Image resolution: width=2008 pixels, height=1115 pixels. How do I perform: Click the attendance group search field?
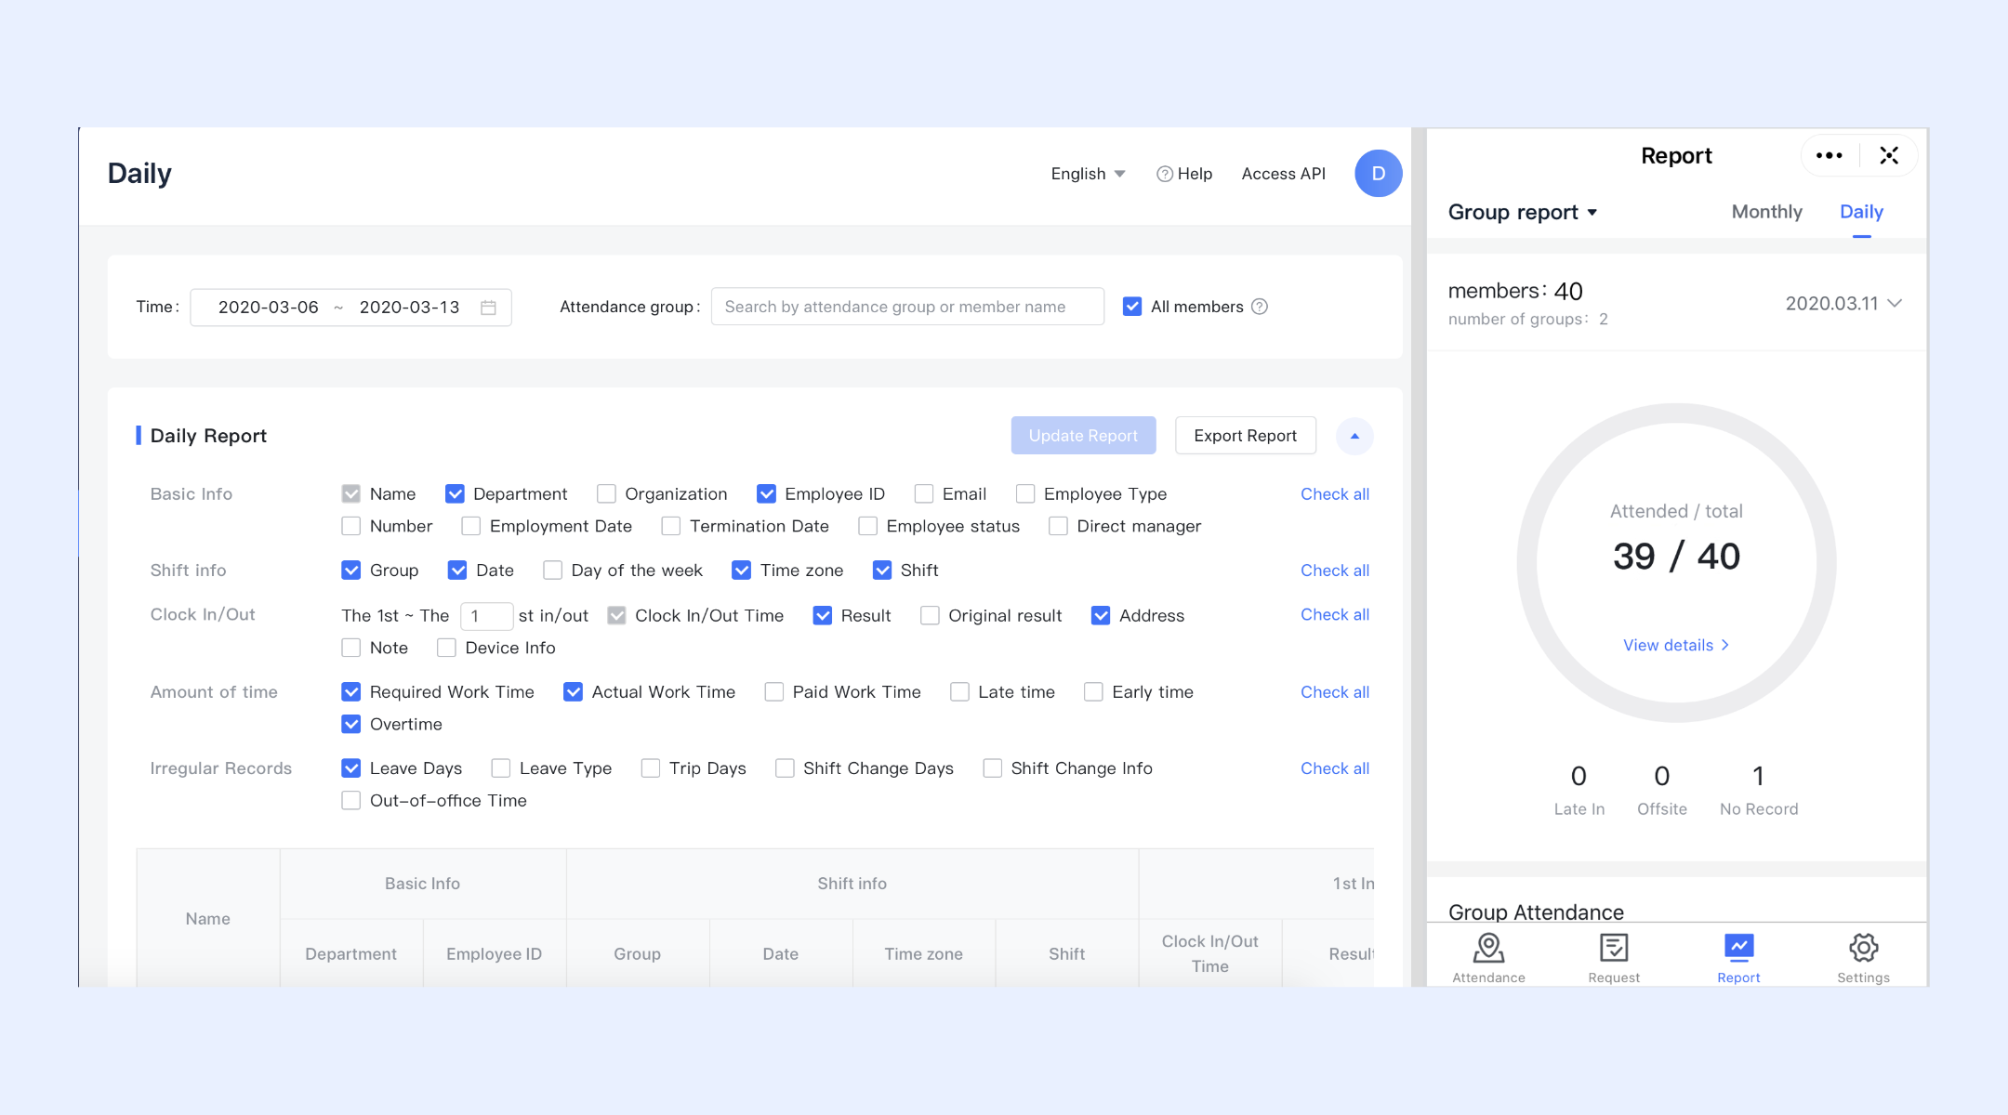point(906,307)
